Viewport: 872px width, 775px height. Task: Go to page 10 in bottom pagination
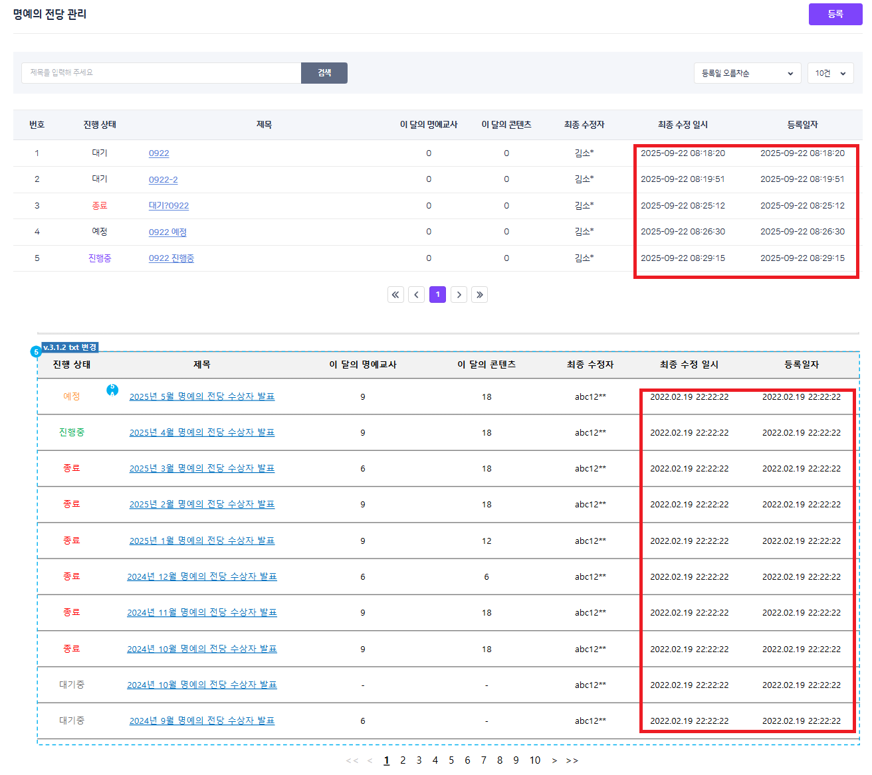tap(534, 760)
